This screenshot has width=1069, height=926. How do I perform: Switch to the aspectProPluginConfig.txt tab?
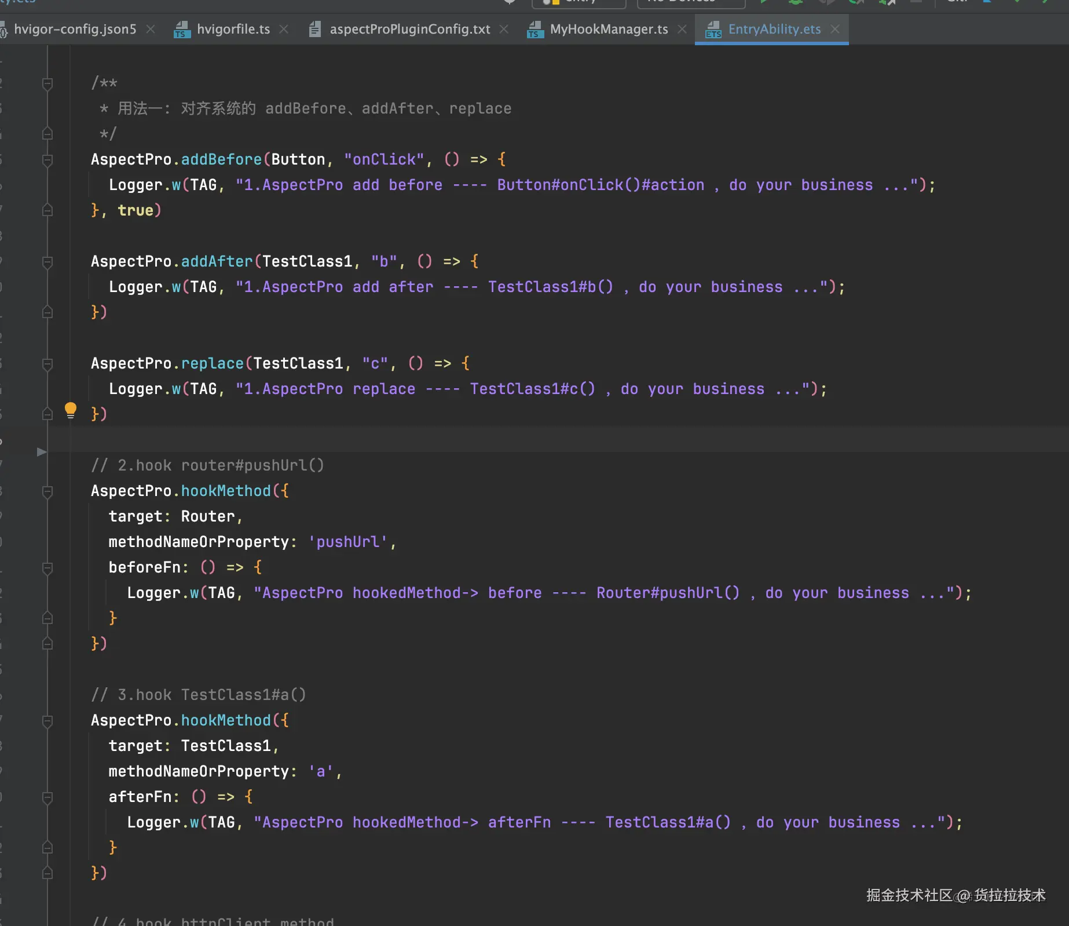pos(409,29)
